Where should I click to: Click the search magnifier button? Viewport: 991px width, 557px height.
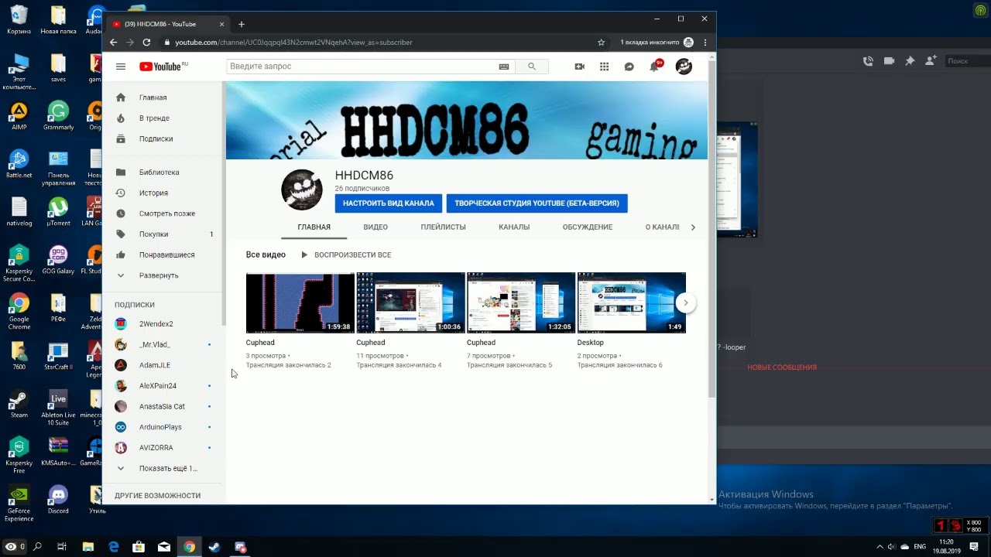[x=532, y=67]
